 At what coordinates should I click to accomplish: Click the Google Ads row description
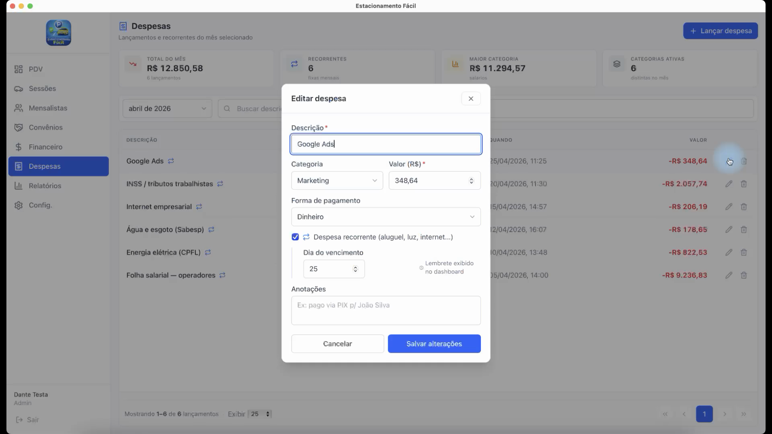point(145,161)
